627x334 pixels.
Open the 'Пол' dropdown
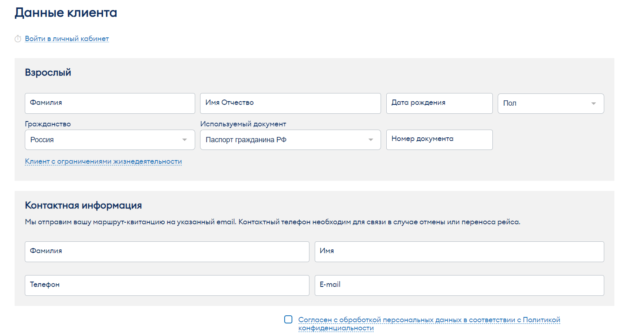click(551, 104)
